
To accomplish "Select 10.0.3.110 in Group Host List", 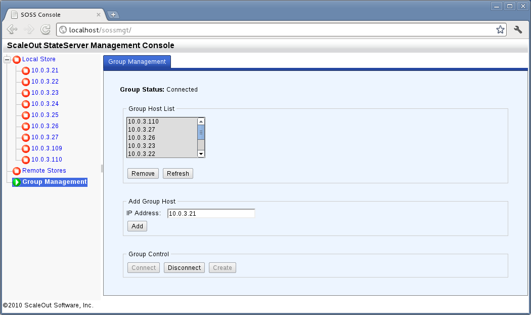I will pyautogui.click(x=162, y=122).
